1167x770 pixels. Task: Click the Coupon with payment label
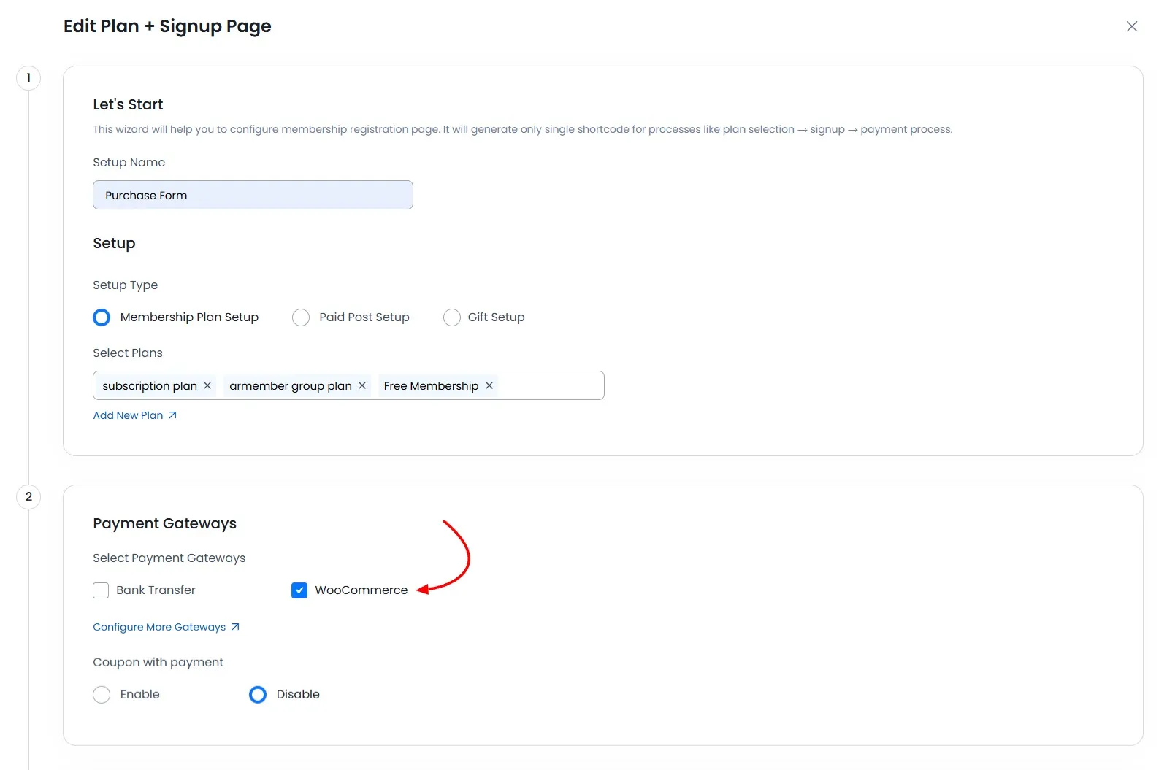pyautogui.click(x=158, y=662)
